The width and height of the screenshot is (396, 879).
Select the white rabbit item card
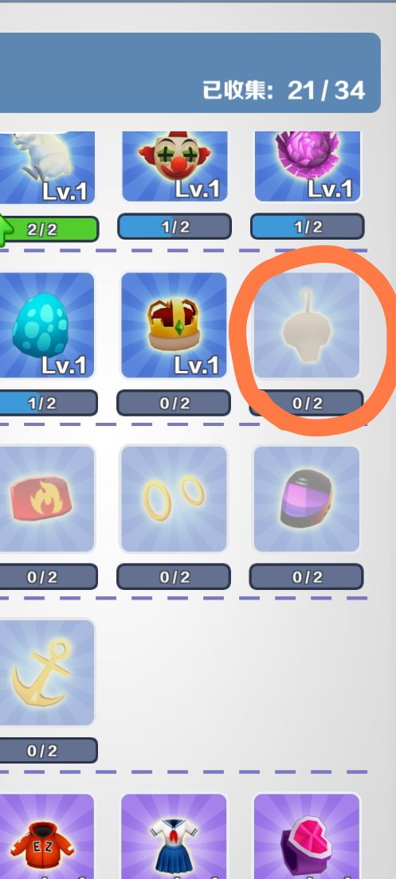pos(47,167)
